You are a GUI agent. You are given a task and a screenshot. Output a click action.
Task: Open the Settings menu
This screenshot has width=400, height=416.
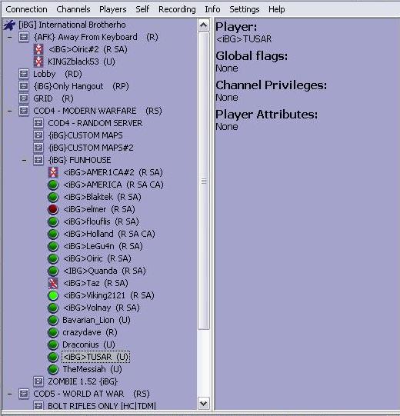(x=244, y=9)
